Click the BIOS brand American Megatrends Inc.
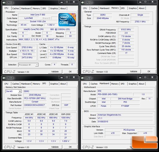The height and width of the screenshot is (152, 159). [x=125, y=115]
